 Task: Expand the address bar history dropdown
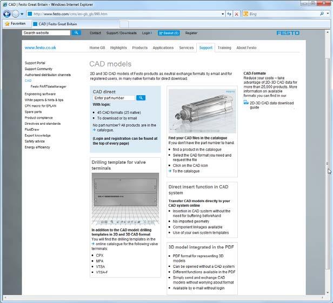tap(223, 14)
